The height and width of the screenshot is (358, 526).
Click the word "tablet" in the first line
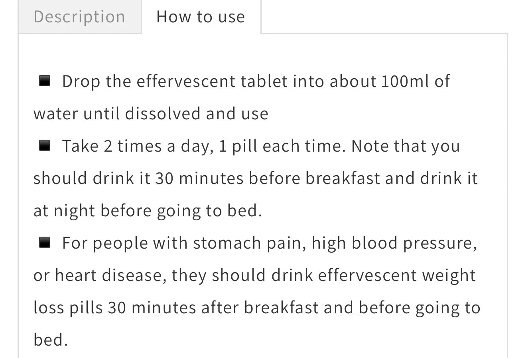264,81
